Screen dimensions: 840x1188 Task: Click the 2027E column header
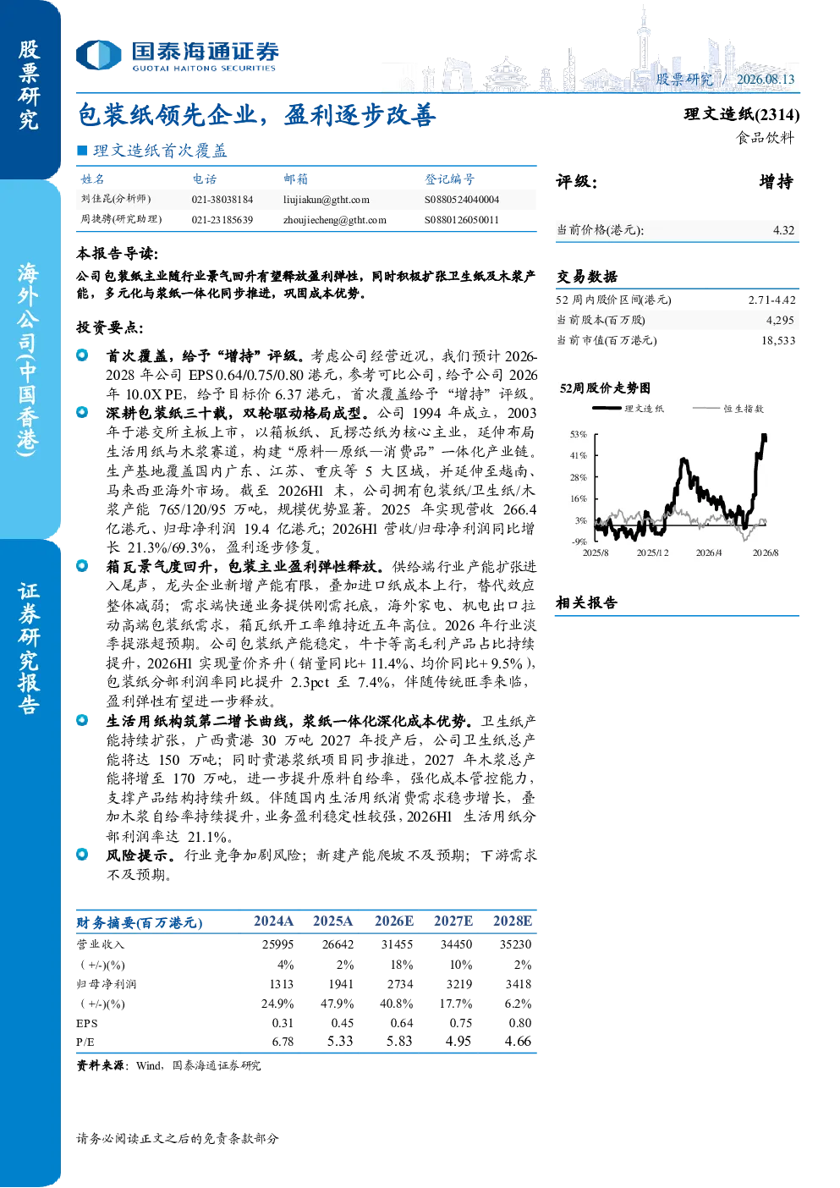pos(453,921)
